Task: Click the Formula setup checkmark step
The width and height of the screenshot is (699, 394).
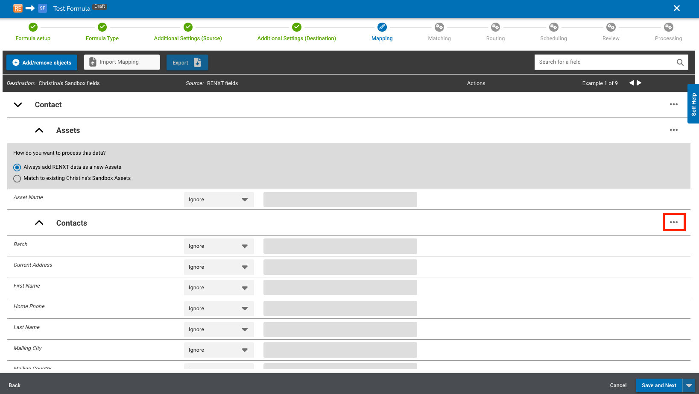Action: [33, 27]
